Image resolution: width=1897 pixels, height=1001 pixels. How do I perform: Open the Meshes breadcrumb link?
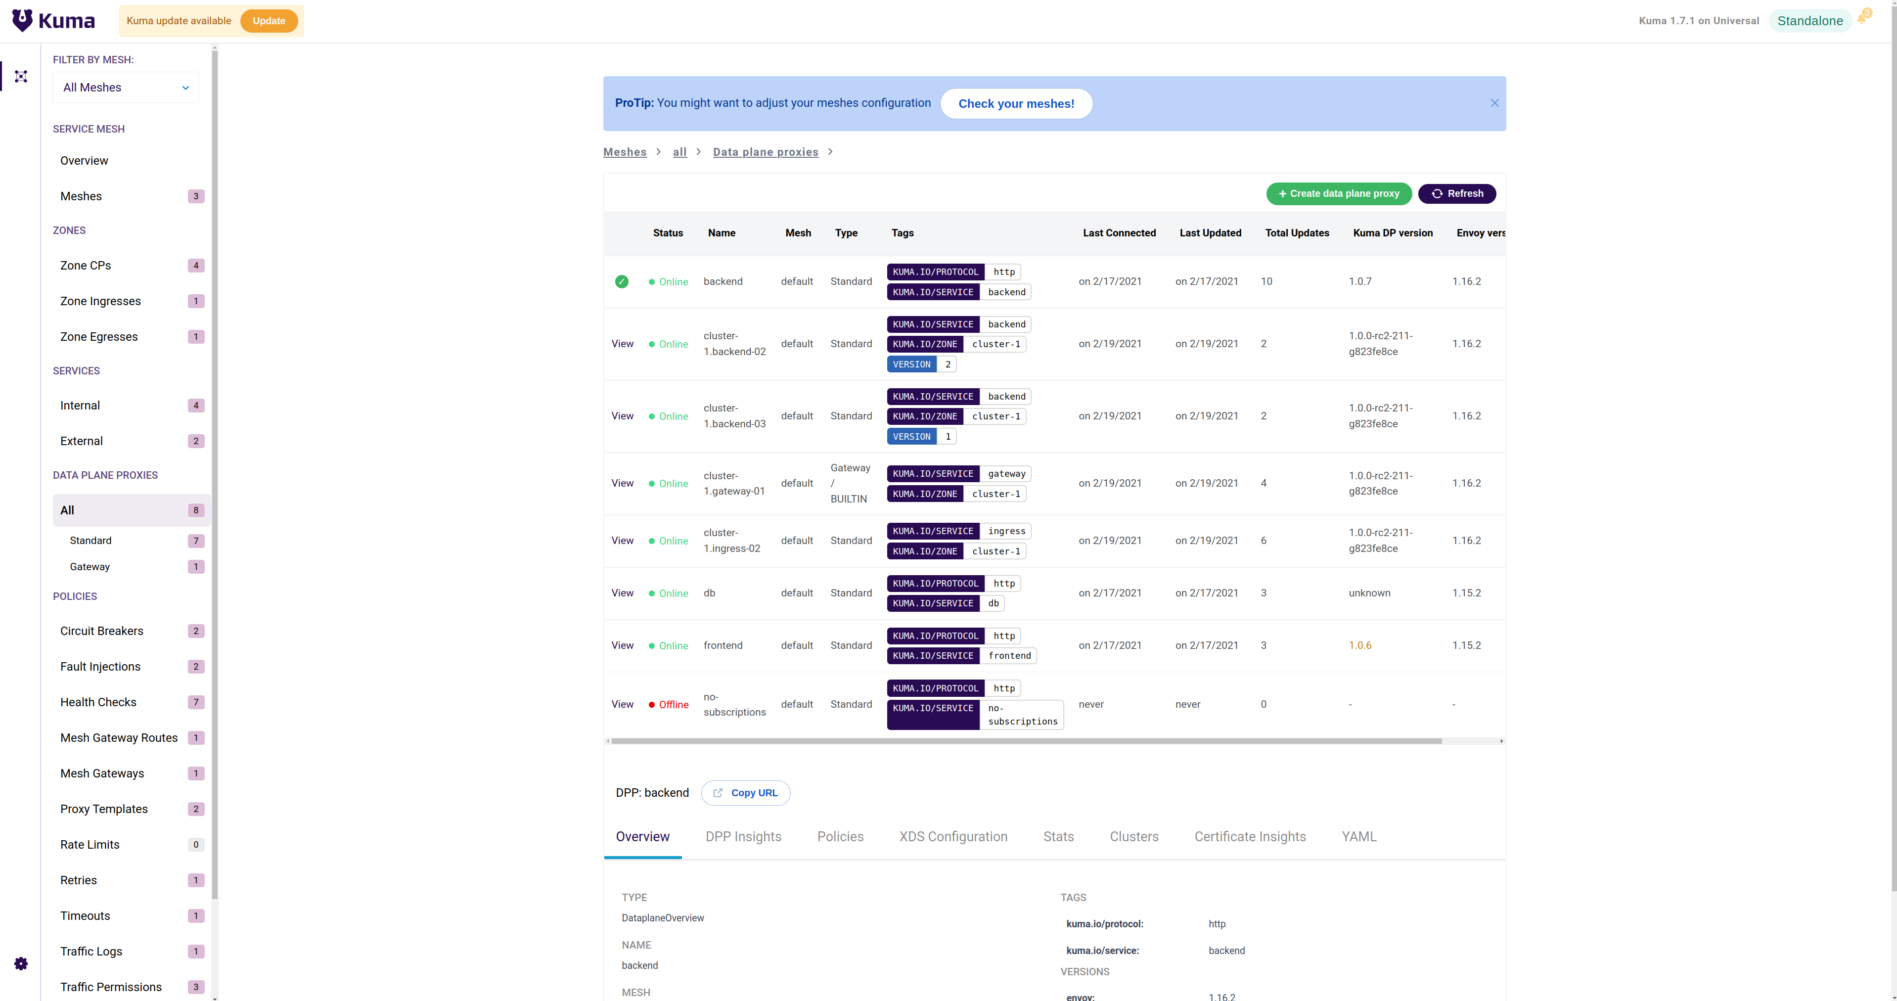click(625, 152)
